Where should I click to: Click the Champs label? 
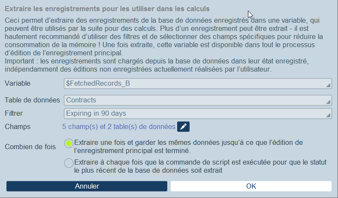18,127
